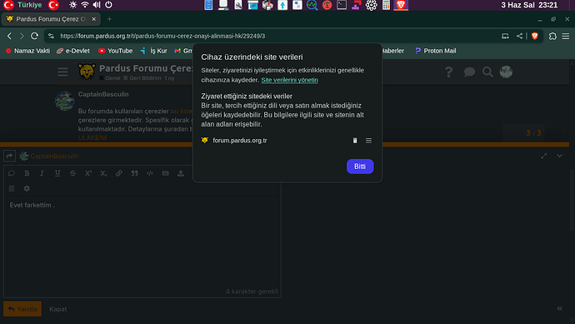Apply superscript in the editor toolbar
Screen dimensions: 575x324
coord(88,173)
